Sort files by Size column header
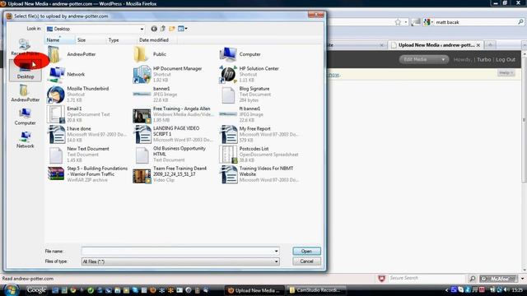Screen dimensions: 527x296 click(91, 40)
